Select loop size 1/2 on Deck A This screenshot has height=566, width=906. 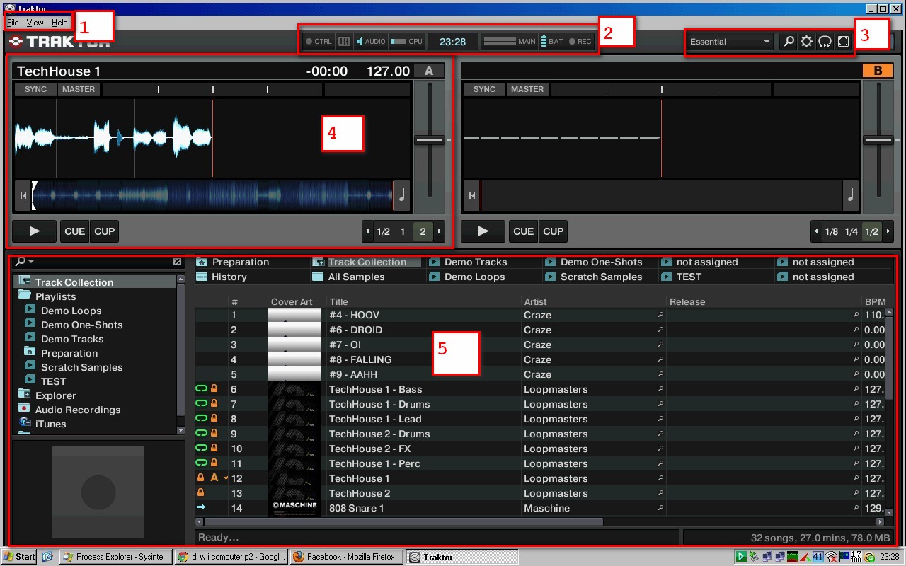(383, 231)
